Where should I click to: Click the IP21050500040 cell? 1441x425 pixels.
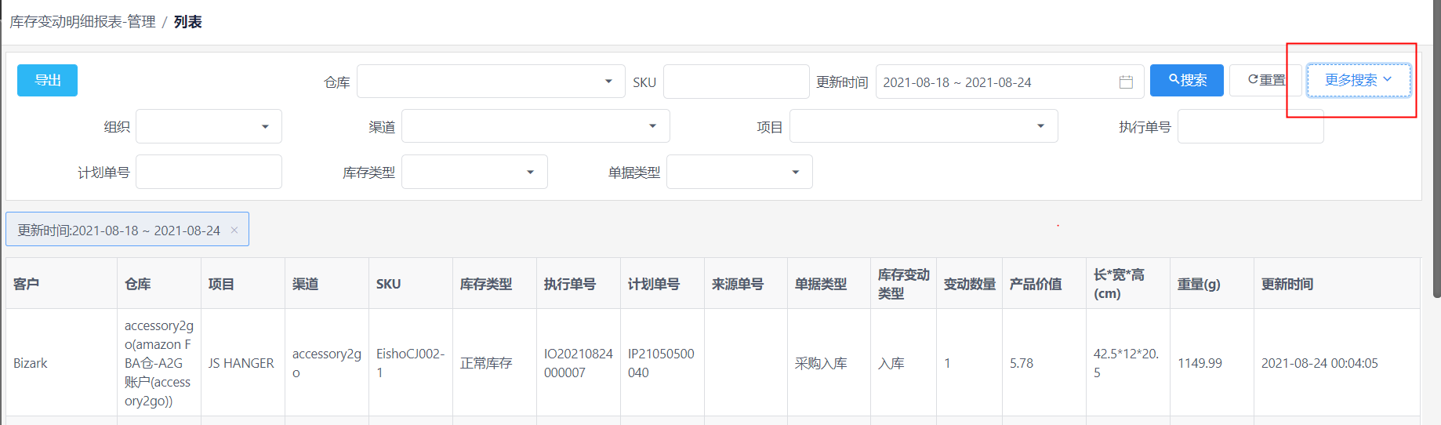661,363
